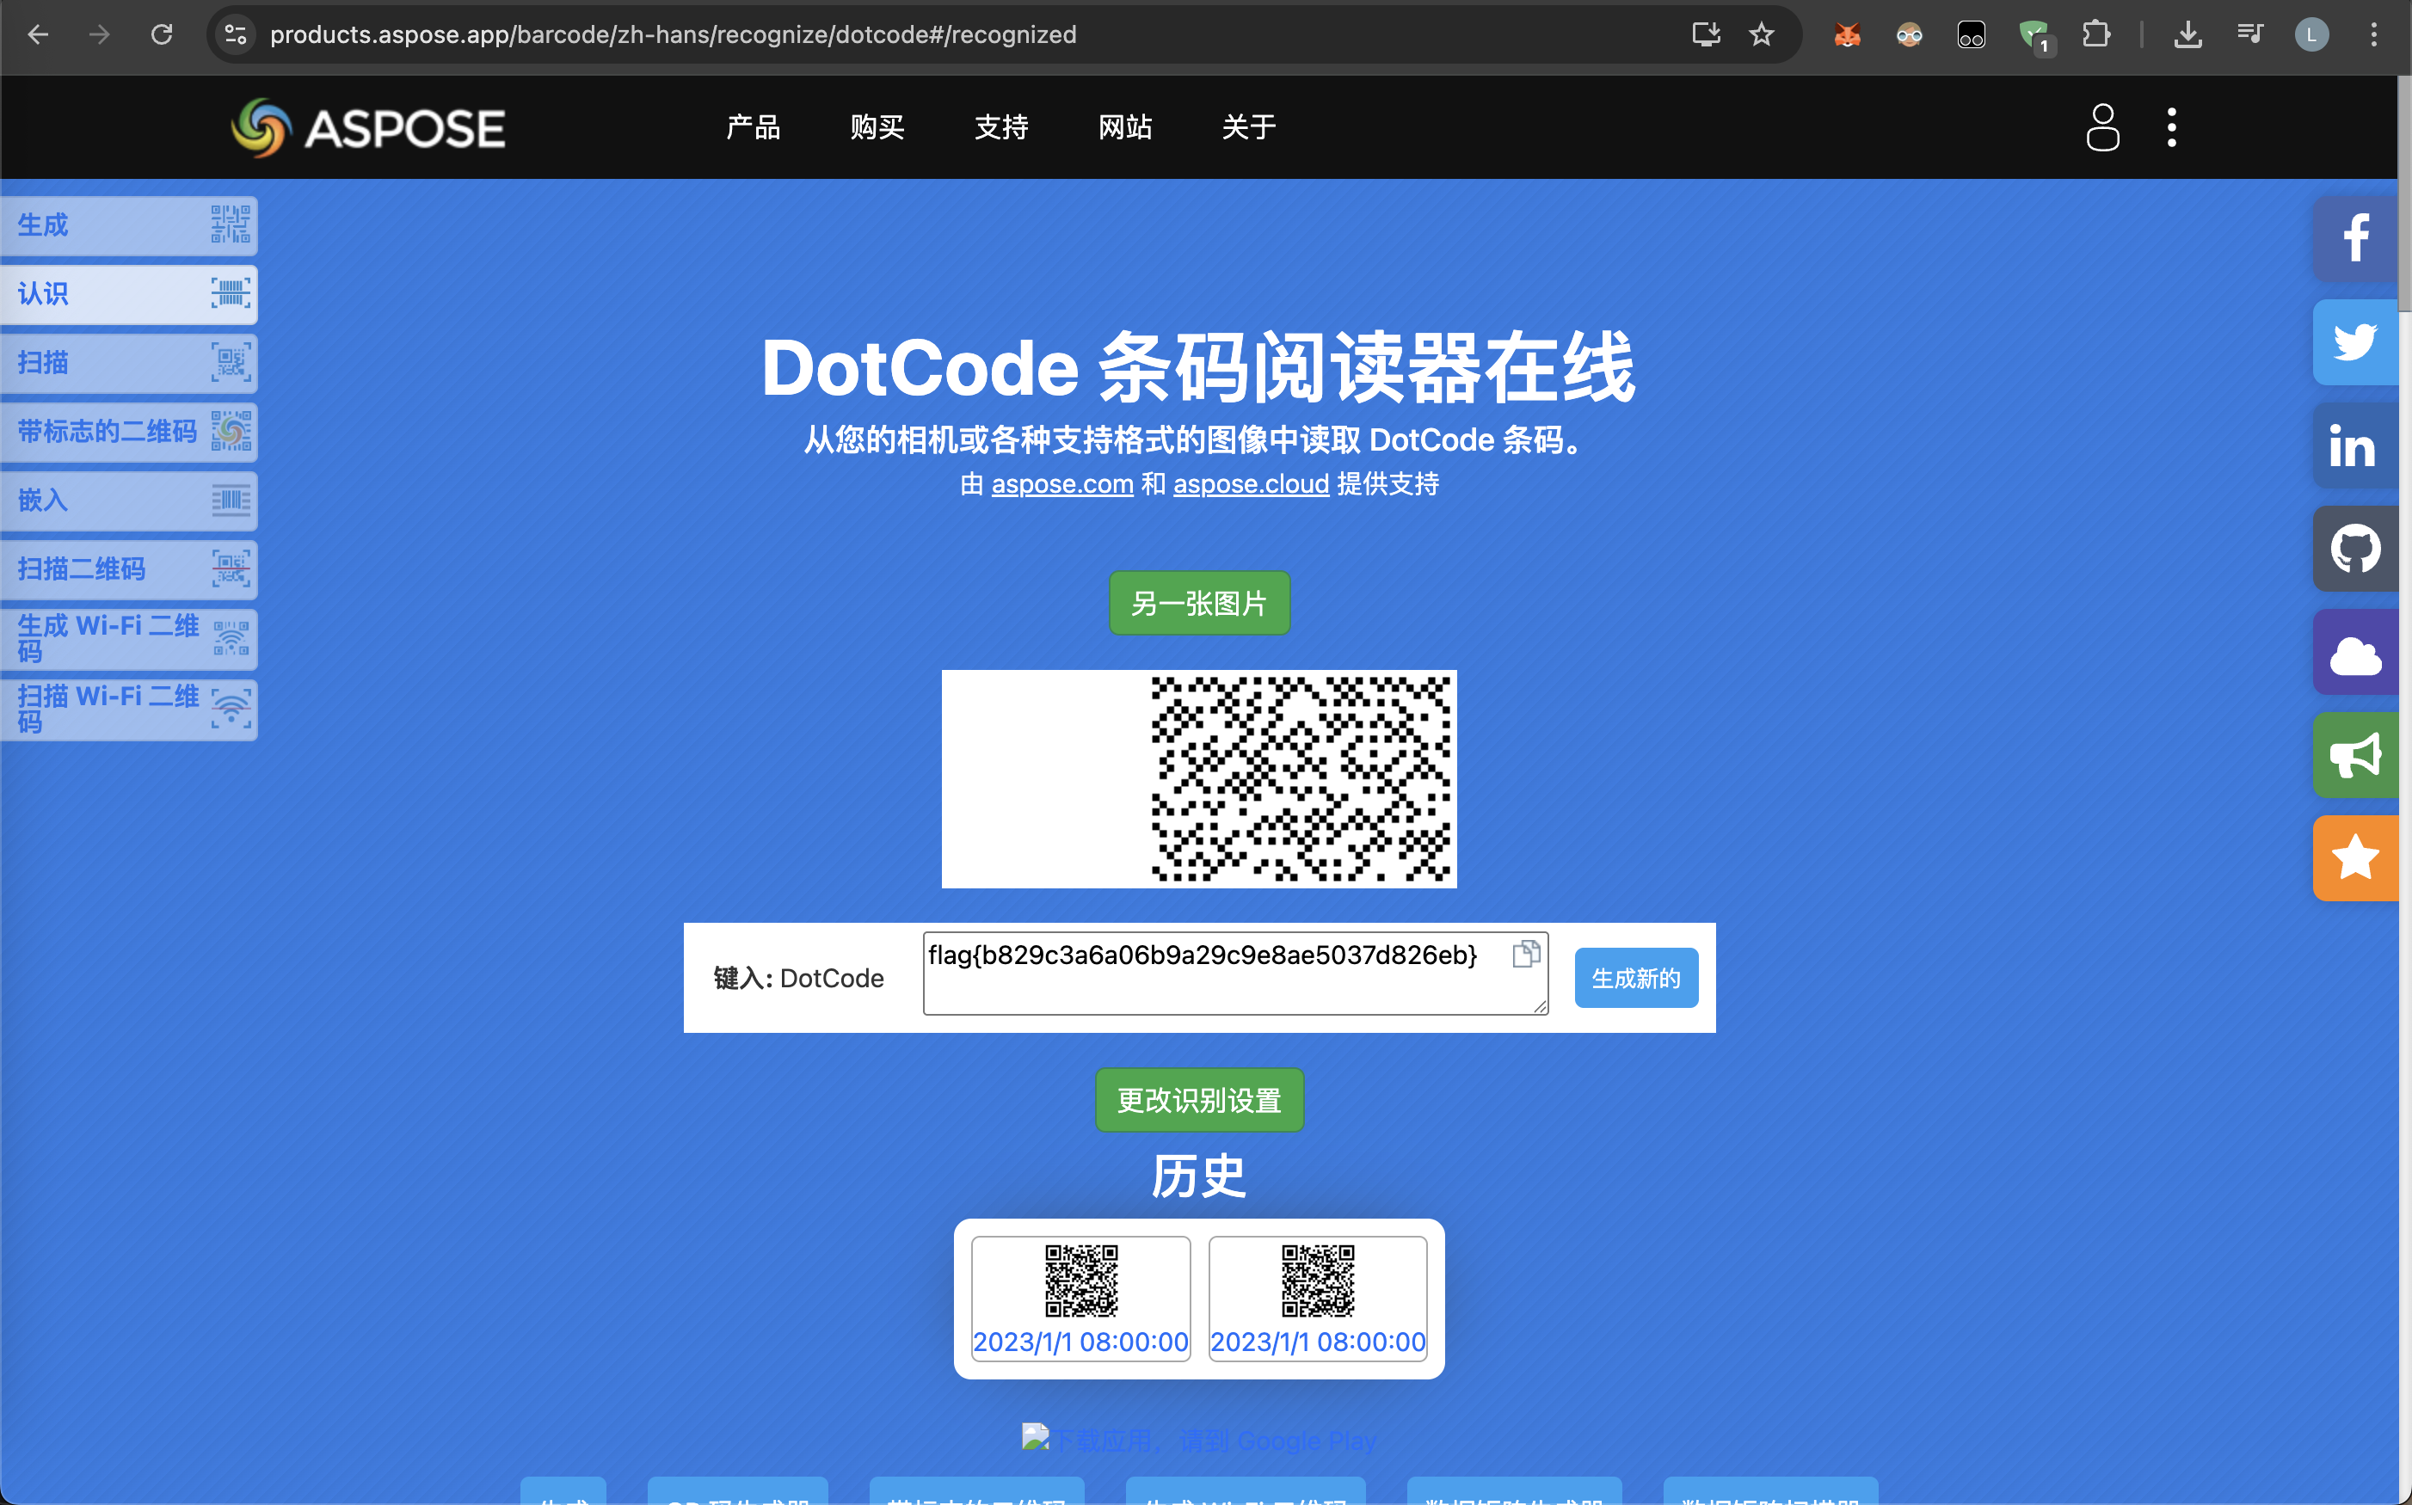This screenshot has height=1505, width=2412.
Task: Open 带标志的二维码 in the sidebar
Action: [128, 431]
